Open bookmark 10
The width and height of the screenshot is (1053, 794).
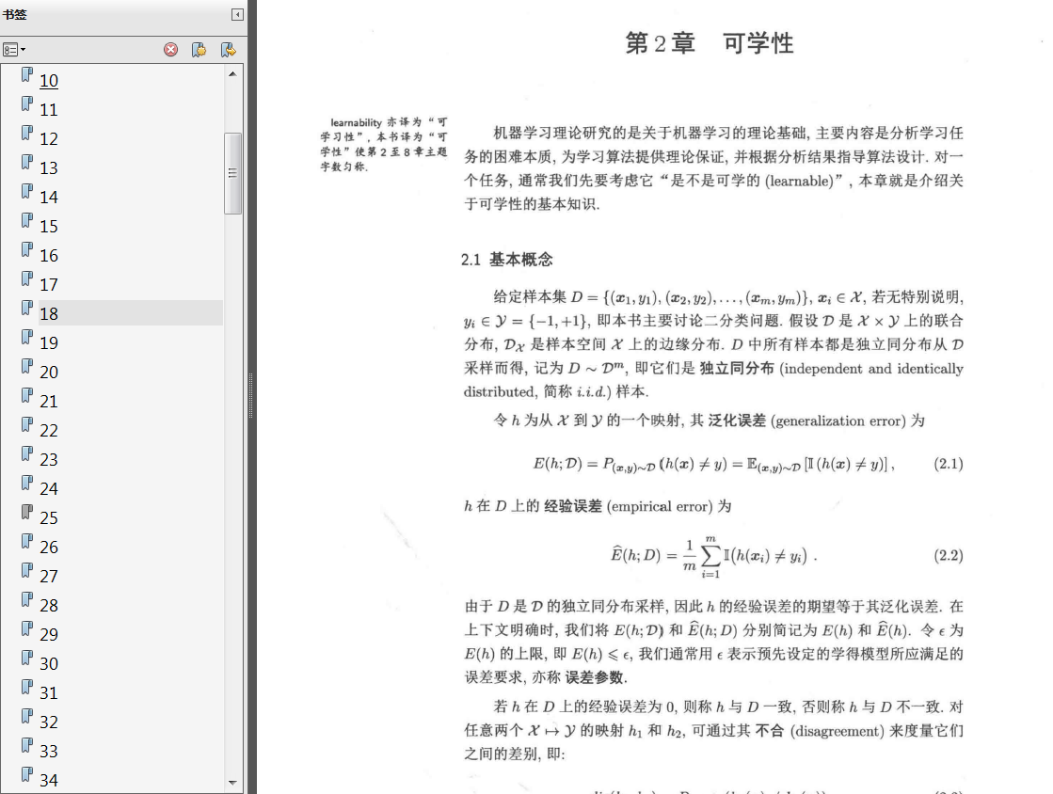pyautogui.click(x=48, y=81)
